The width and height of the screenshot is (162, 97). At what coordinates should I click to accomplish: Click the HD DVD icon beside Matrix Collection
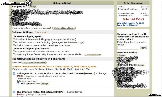tap(14, 92)
